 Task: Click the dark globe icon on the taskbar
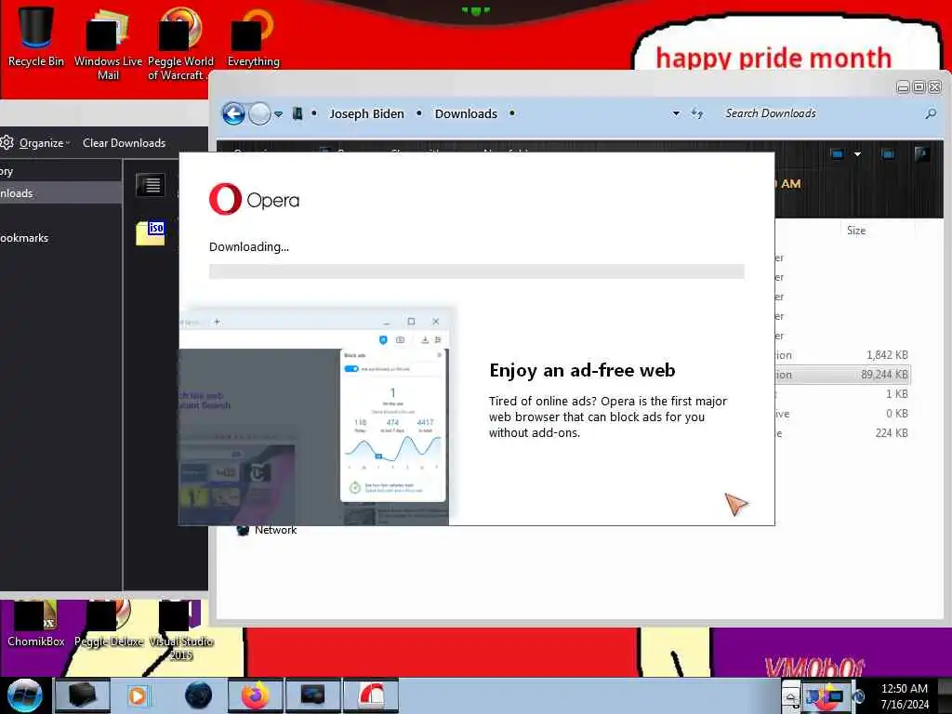coord(199,695)
